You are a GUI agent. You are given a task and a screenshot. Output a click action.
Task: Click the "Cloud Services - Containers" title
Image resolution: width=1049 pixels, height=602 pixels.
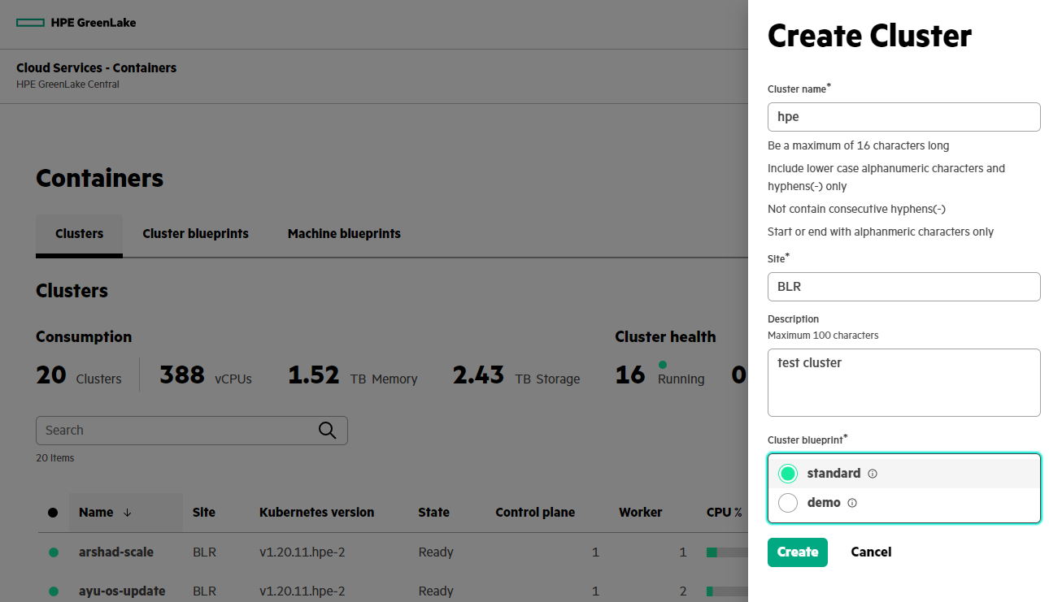click(x=96, y=68)
